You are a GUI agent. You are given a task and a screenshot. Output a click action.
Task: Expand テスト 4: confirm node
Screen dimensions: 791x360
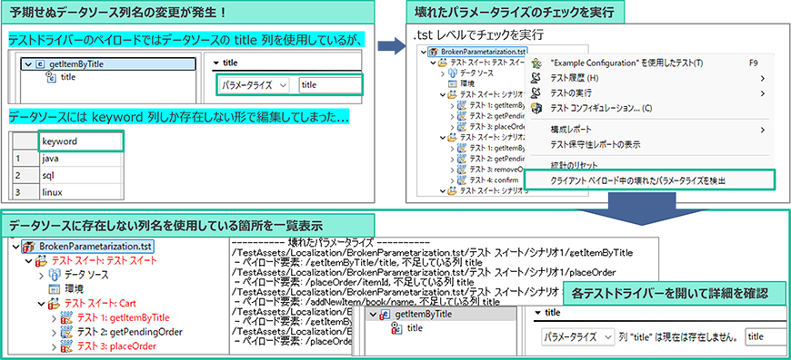click(452, 180)
